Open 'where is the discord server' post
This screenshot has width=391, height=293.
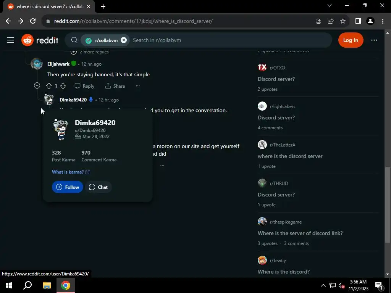coord(290,156)
